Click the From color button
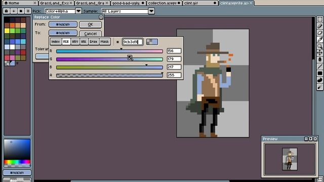The image size is (324, 182). pos(63,24)
